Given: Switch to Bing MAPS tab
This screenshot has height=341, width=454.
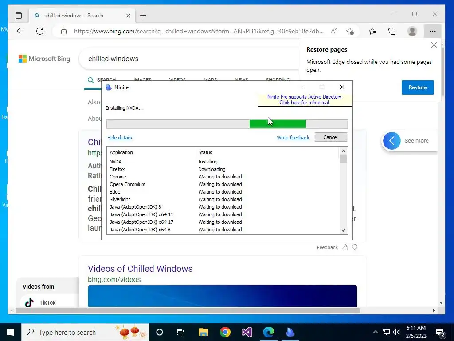Looking at the screenshot, I should click(x=210, y=79).
